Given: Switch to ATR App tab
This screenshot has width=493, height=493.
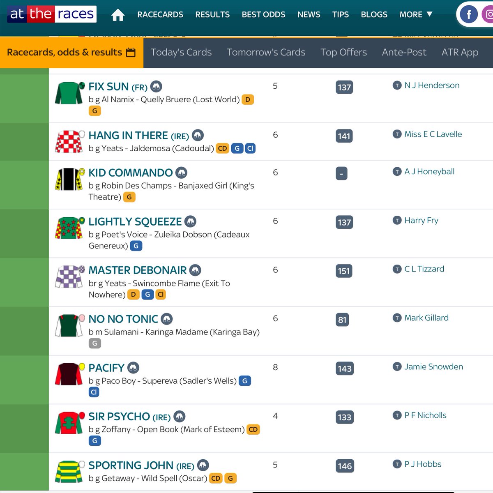Looking at the screenshot, I should click(x=460, y=53).
